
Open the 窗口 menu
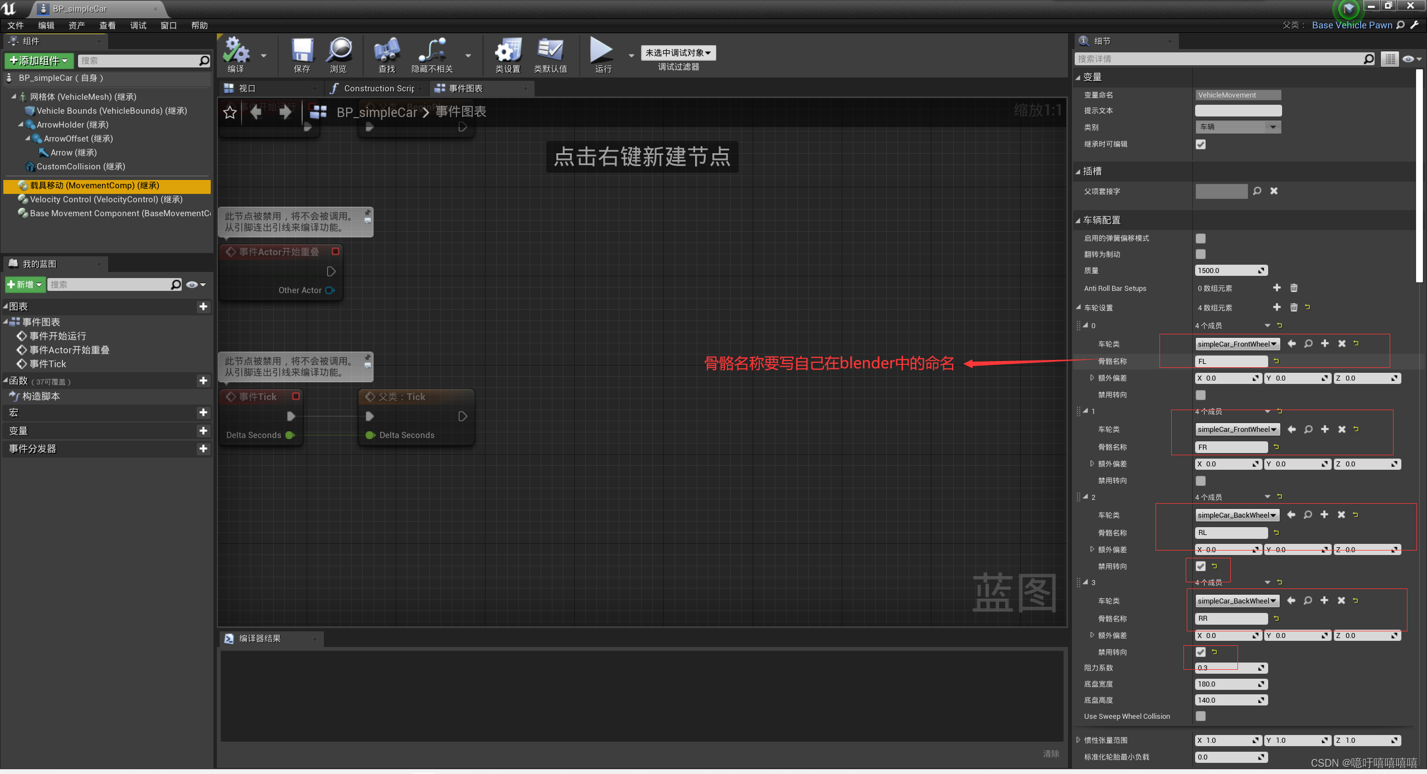168,26
